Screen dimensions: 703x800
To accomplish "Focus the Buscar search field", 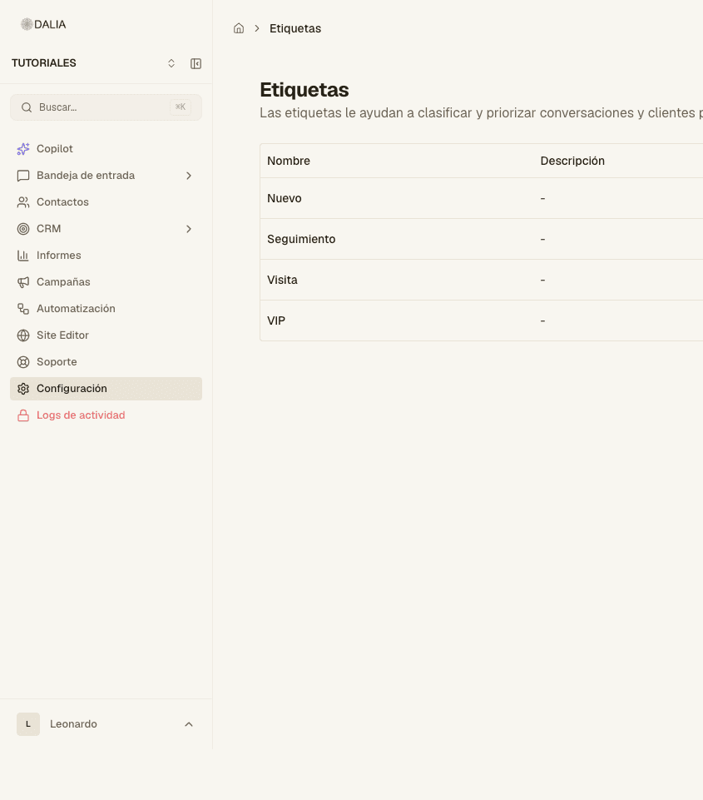I will [x=106, y=107].
